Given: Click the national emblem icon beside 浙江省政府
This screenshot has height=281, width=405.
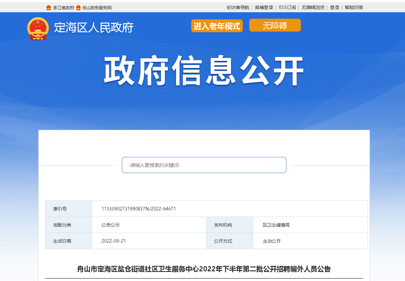Looking at the screenshot, I should click(x=49, y=8).
